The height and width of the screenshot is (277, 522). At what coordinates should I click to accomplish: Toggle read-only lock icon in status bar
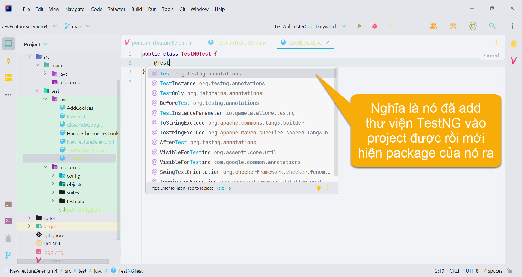click(510, 271)
